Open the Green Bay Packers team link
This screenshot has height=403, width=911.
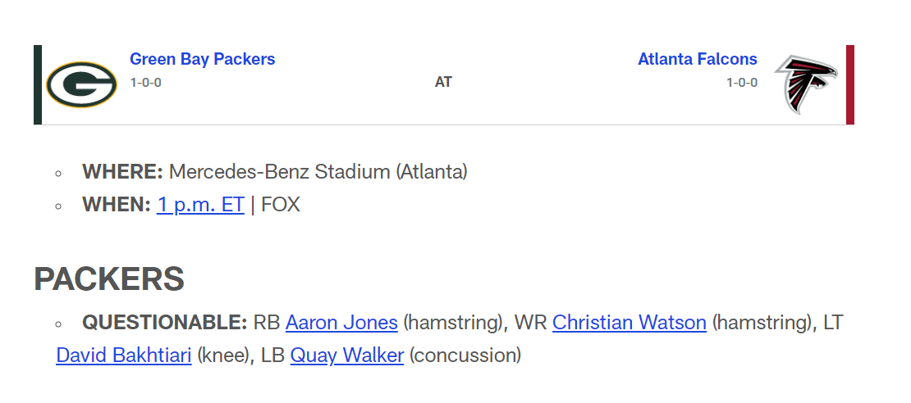(x=202, y=59)
